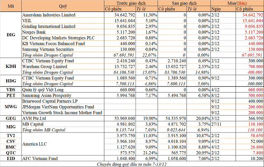Image resolution: width=264 pixels, height=167 pixels.
Task: Select the 400.000 bought value for Briarwood
Action: coord(256,101)
